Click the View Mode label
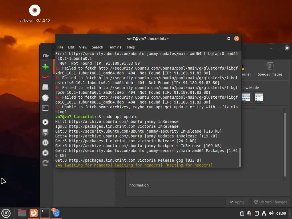292x219 pixels. [x=250, y=88]
